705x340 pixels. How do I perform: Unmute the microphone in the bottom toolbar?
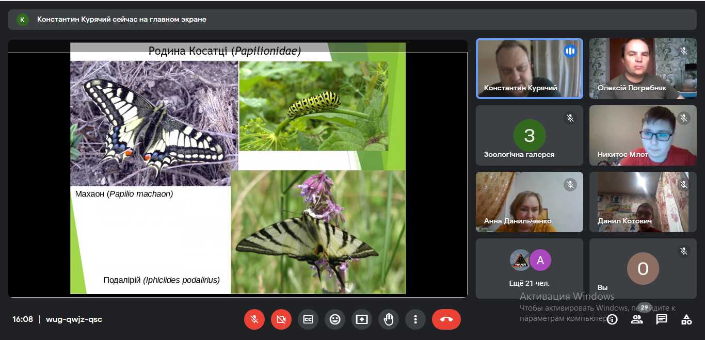(254, 319)
